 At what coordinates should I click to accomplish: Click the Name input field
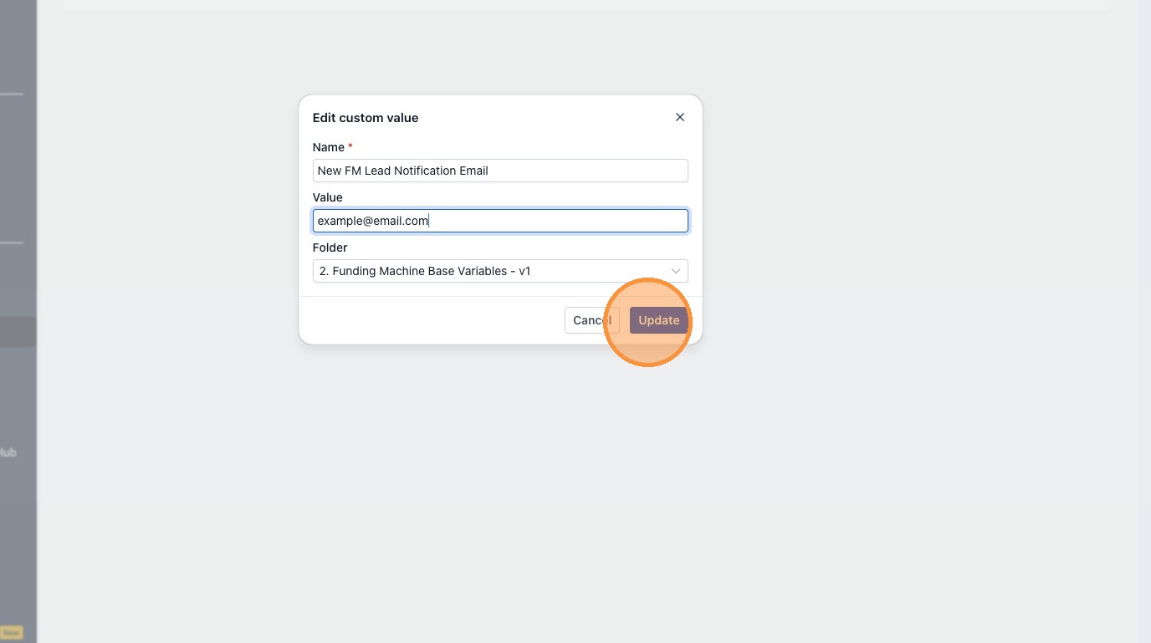(500, 171)
